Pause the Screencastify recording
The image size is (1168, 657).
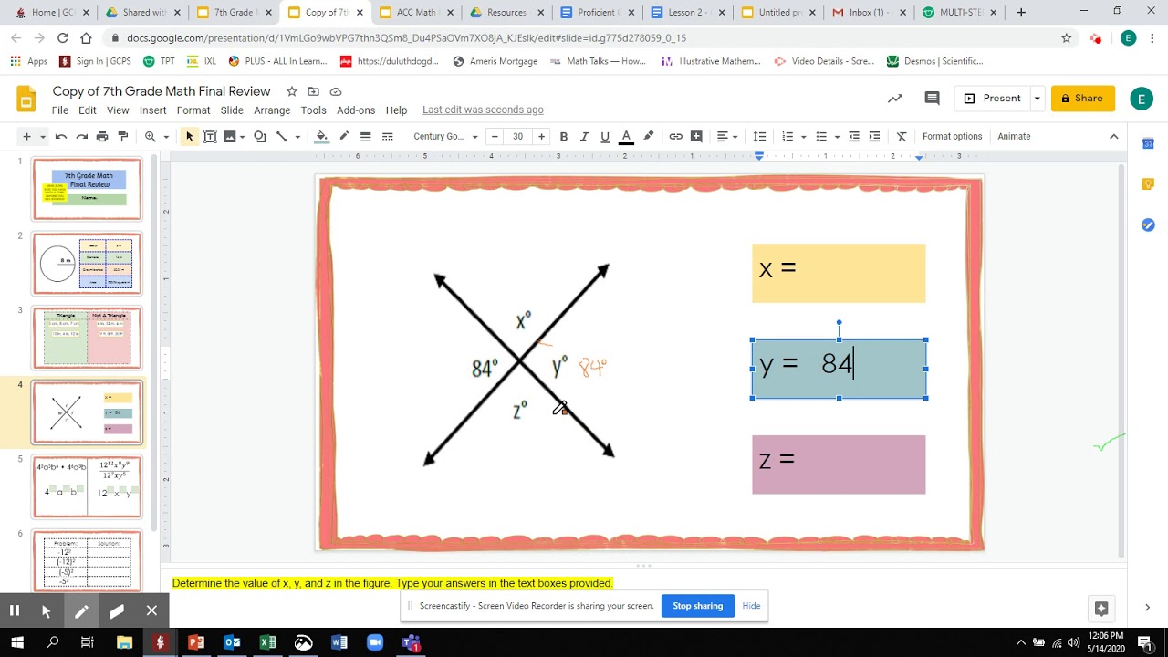[15, 610]
